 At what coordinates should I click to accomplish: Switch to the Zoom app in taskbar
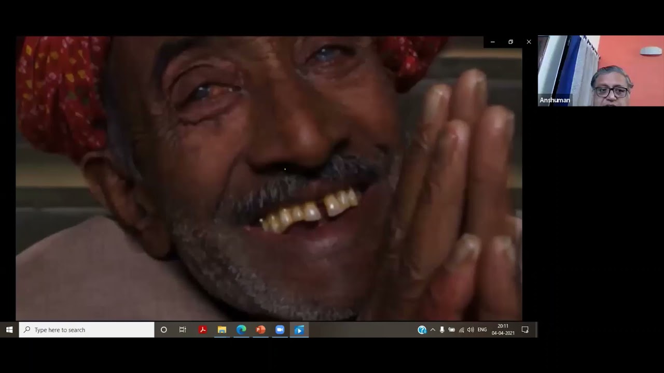tap(280, 329)
